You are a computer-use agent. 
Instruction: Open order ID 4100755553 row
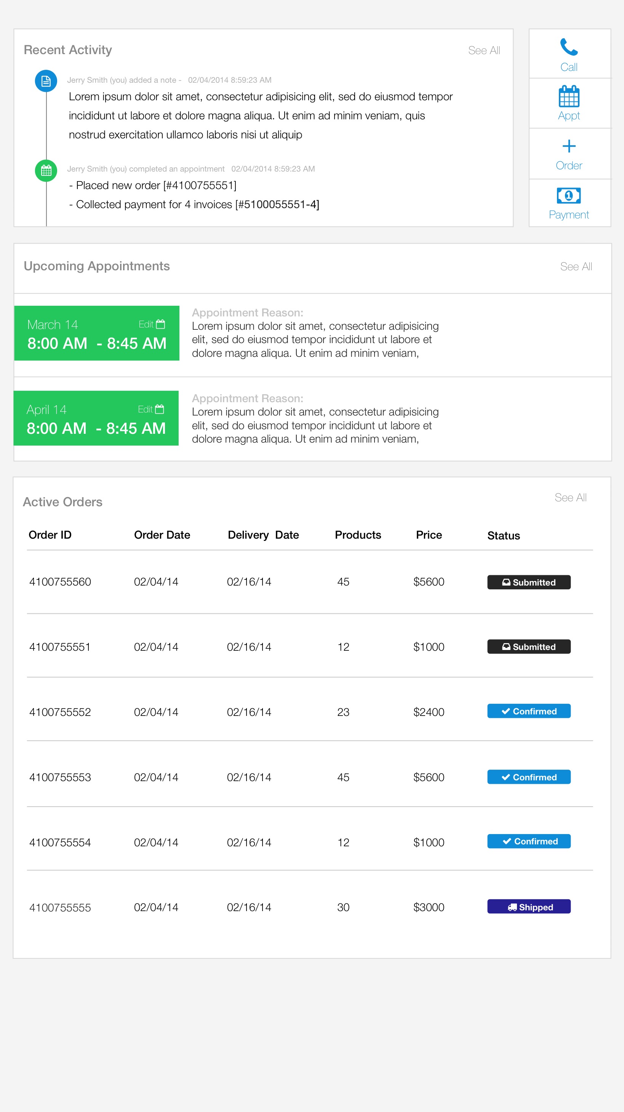pyautogui.click(x=310, y=777)
